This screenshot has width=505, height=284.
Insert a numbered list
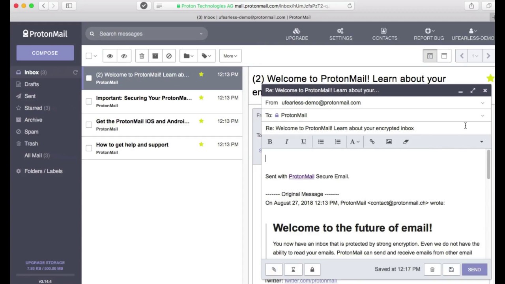point(338,142)
